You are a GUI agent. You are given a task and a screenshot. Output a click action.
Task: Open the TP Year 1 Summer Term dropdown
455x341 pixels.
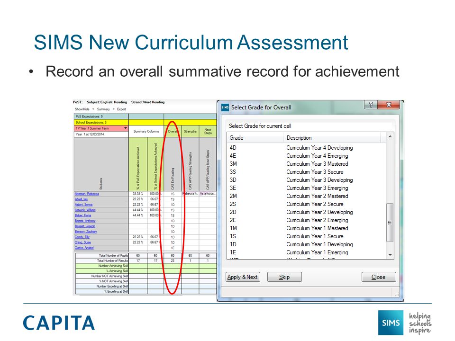125,128
